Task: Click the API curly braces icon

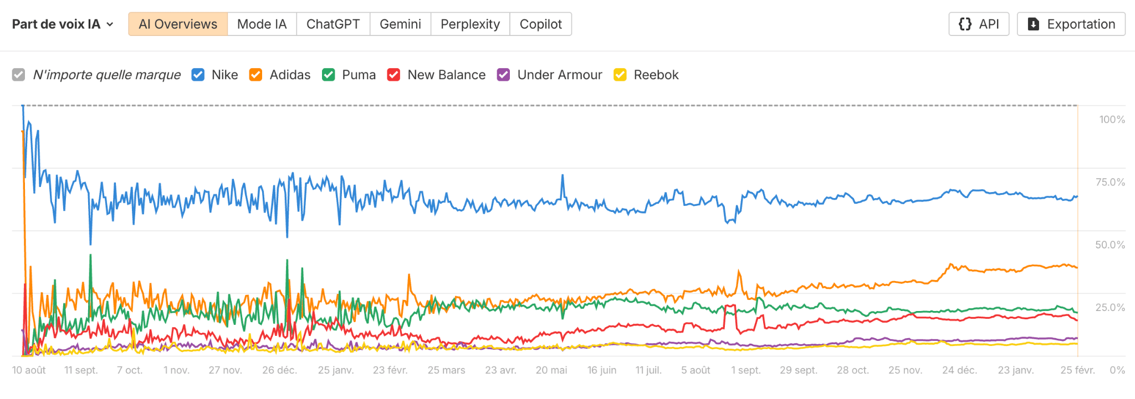Action: tap(965, 24)
